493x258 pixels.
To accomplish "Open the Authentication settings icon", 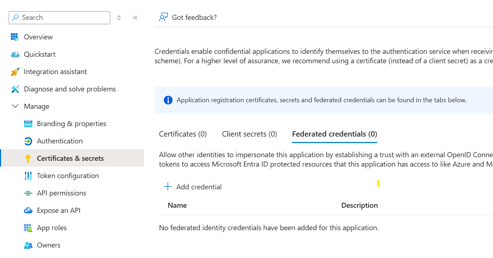I will click(x=28, y=141).
